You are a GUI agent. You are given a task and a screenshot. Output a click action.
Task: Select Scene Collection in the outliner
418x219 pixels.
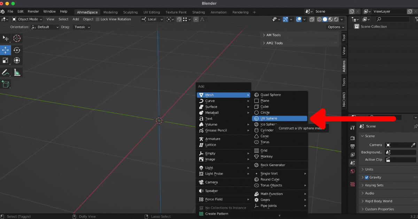point(373,27)
